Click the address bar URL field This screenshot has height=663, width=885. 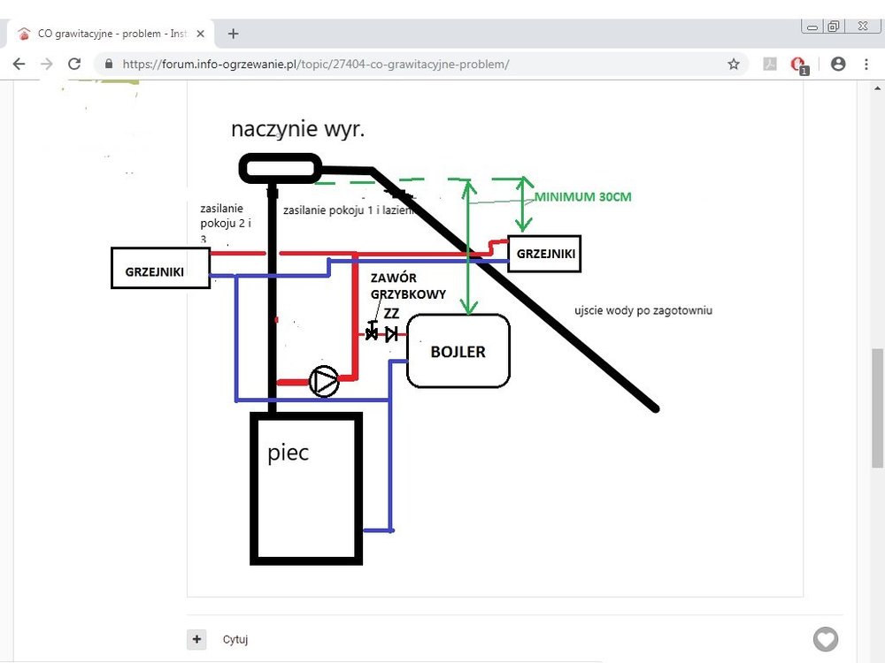point(398,64)
